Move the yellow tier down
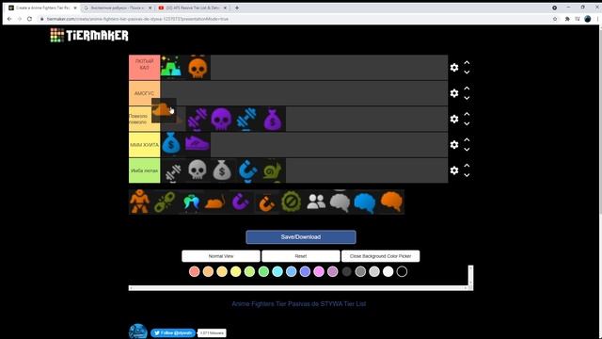This screenshot has width=602, height=339. point(467,150)
